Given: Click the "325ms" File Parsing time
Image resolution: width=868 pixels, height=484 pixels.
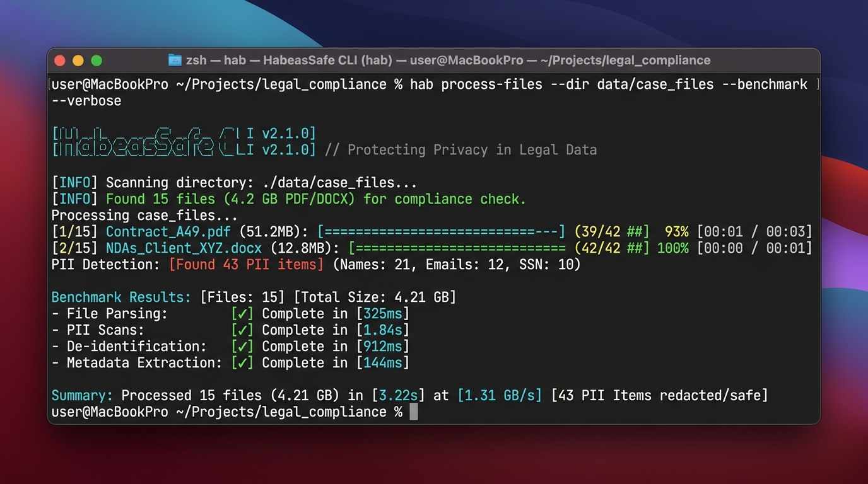Looking at the screenshot, I should (x=383, y=313).
